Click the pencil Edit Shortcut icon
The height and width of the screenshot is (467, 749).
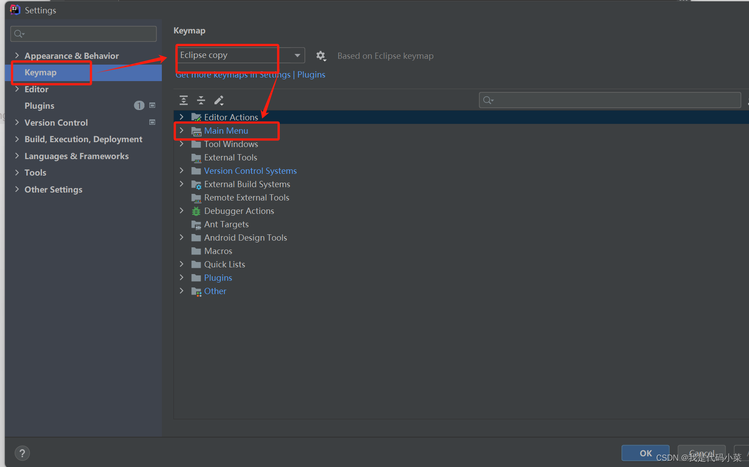pos(219,100)
